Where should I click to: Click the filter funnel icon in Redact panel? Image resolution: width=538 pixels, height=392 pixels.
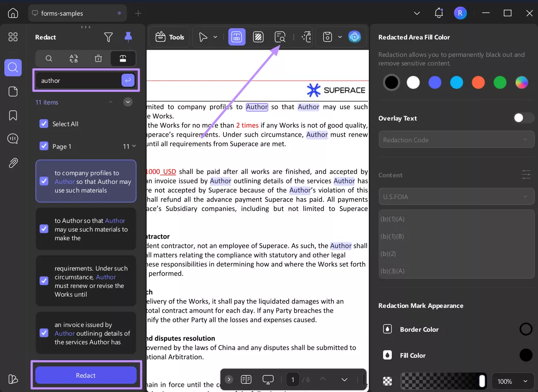(108, 37)
